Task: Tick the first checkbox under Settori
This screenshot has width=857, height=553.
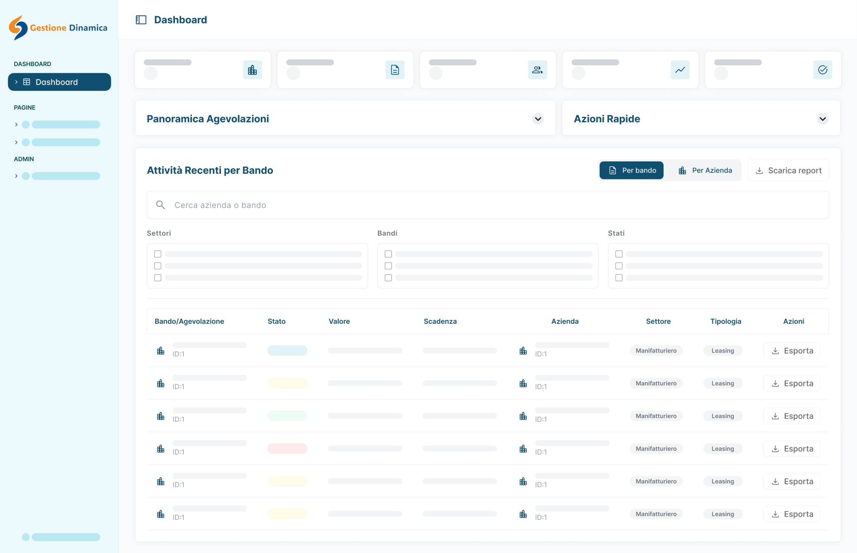Action: click(158, 254)
